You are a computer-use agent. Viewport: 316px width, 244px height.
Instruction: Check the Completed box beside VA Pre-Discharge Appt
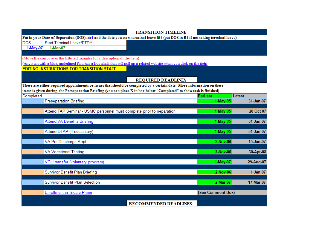pos(33,142)
